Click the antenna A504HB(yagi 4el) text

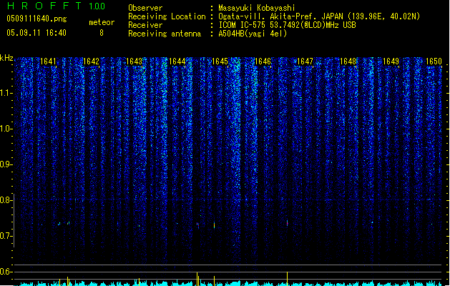tap(253, 34)
